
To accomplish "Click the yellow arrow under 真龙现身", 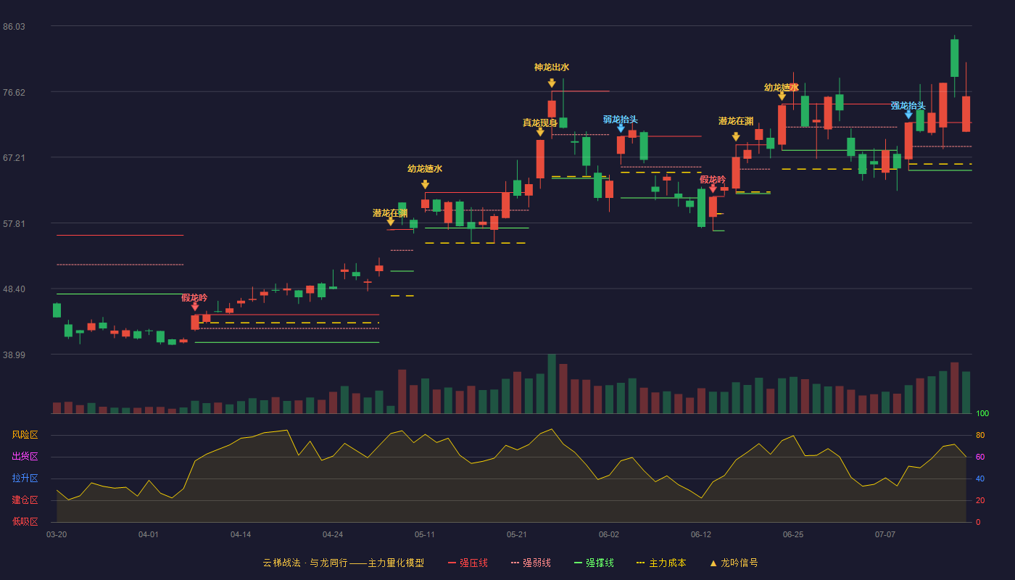I will click(540, 132).
